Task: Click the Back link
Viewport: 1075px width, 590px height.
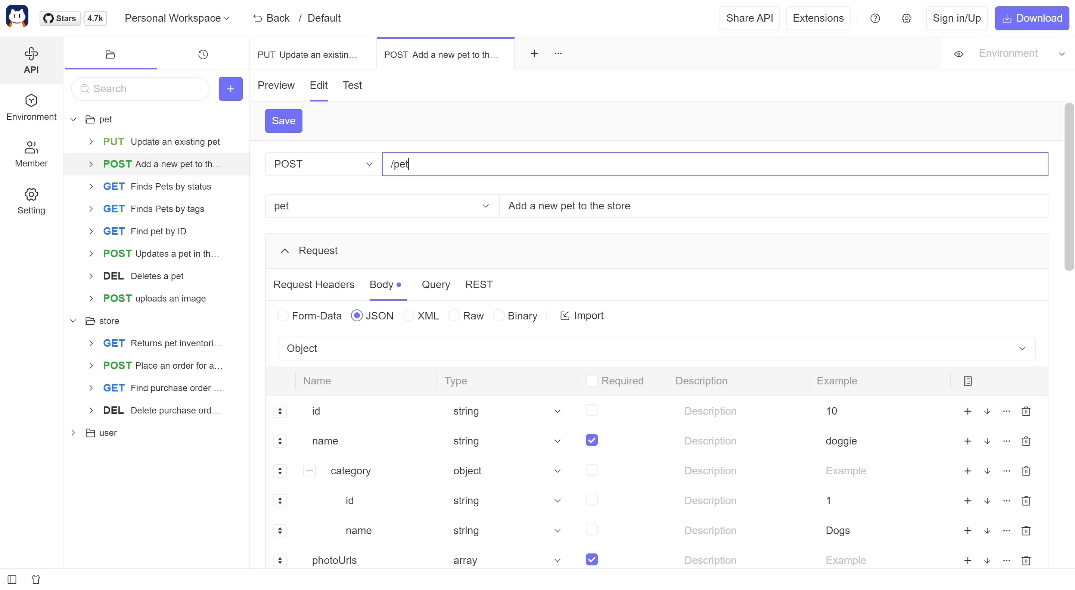Action: pyautogui.click(x=271, y=18)
